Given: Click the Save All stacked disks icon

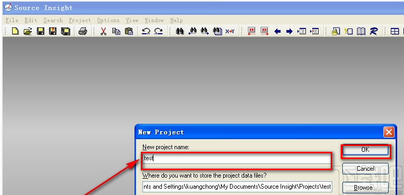Looking at the screenshot, I should [x=66, y=32].
